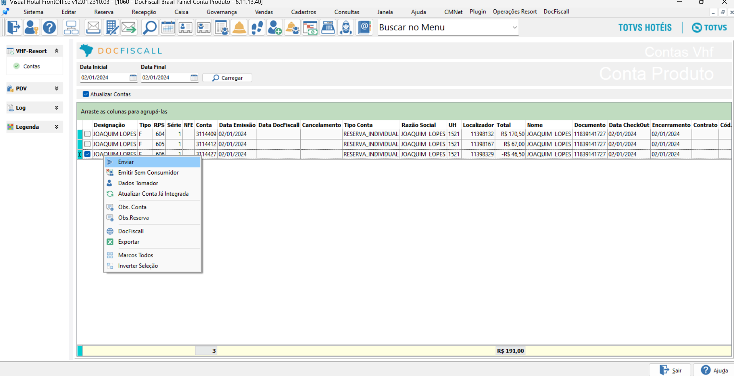Click the envelope inbox toolbar icon
This screenshot has height=376, width=734.
93,28
